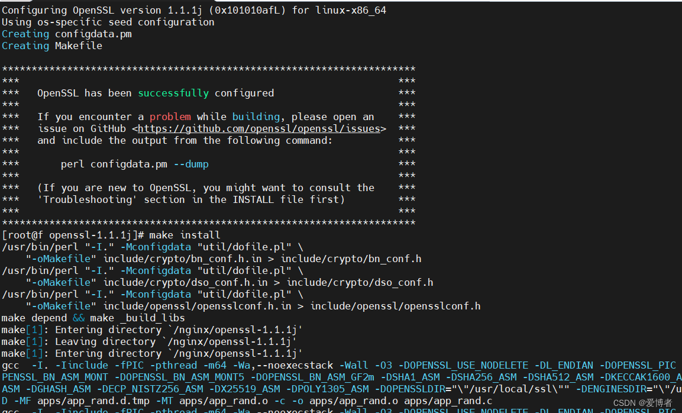Select the '--dump' option in perl command

[x=190, y=164]
